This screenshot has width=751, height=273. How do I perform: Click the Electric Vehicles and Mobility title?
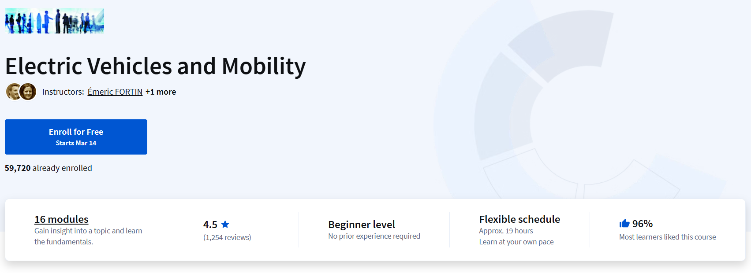coord(155,66)
